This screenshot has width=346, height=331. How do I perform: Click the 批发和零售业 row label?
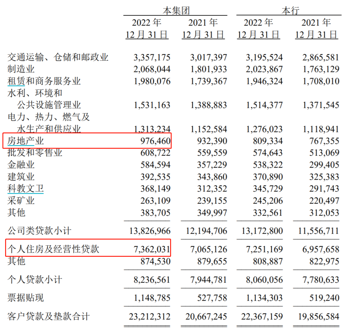coord(35,153)
